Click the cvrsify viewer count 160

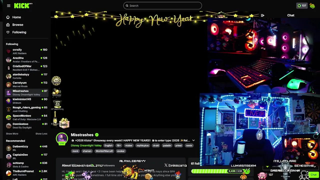(45, 50)
